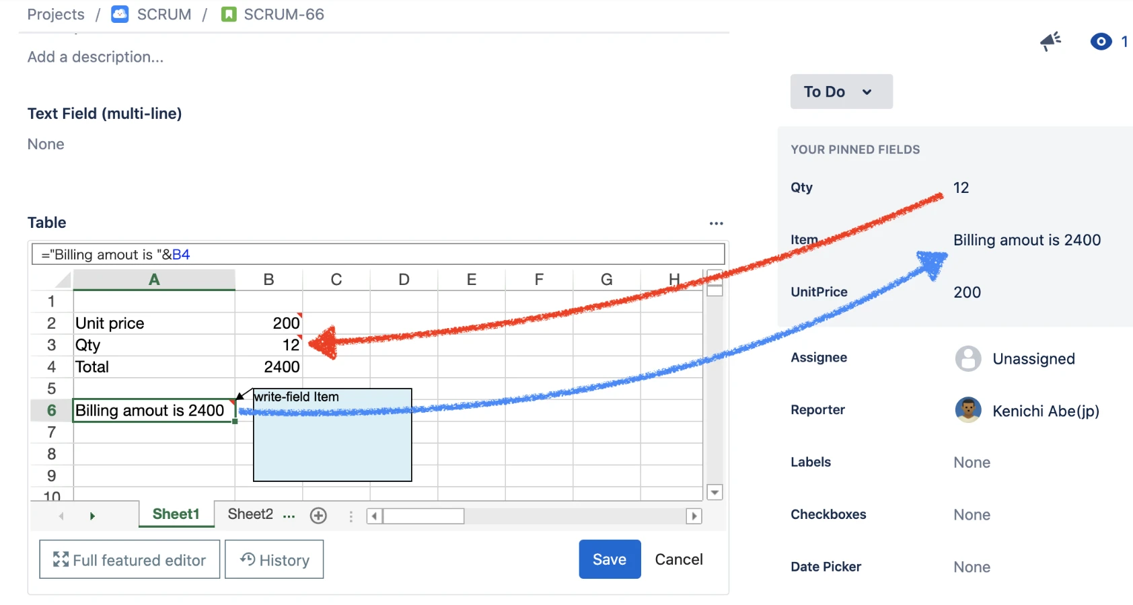The image size is (1133, 605).
Task: Save the table changes
Action: [609, 559]
